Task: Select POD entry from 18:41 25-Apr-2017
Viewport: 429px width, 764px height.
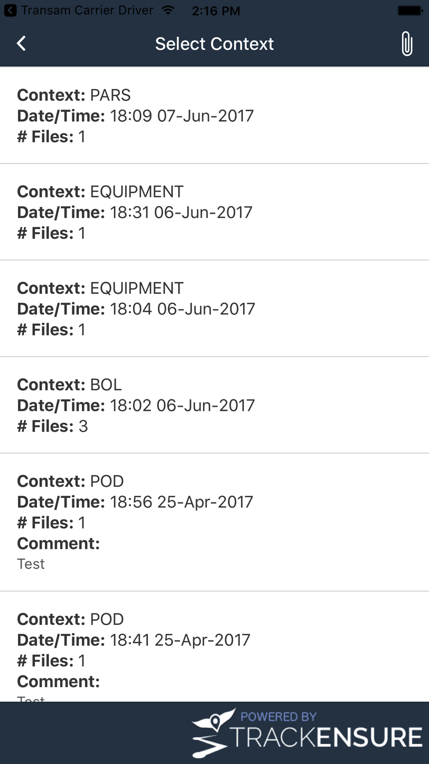Action: click(214, 647)
